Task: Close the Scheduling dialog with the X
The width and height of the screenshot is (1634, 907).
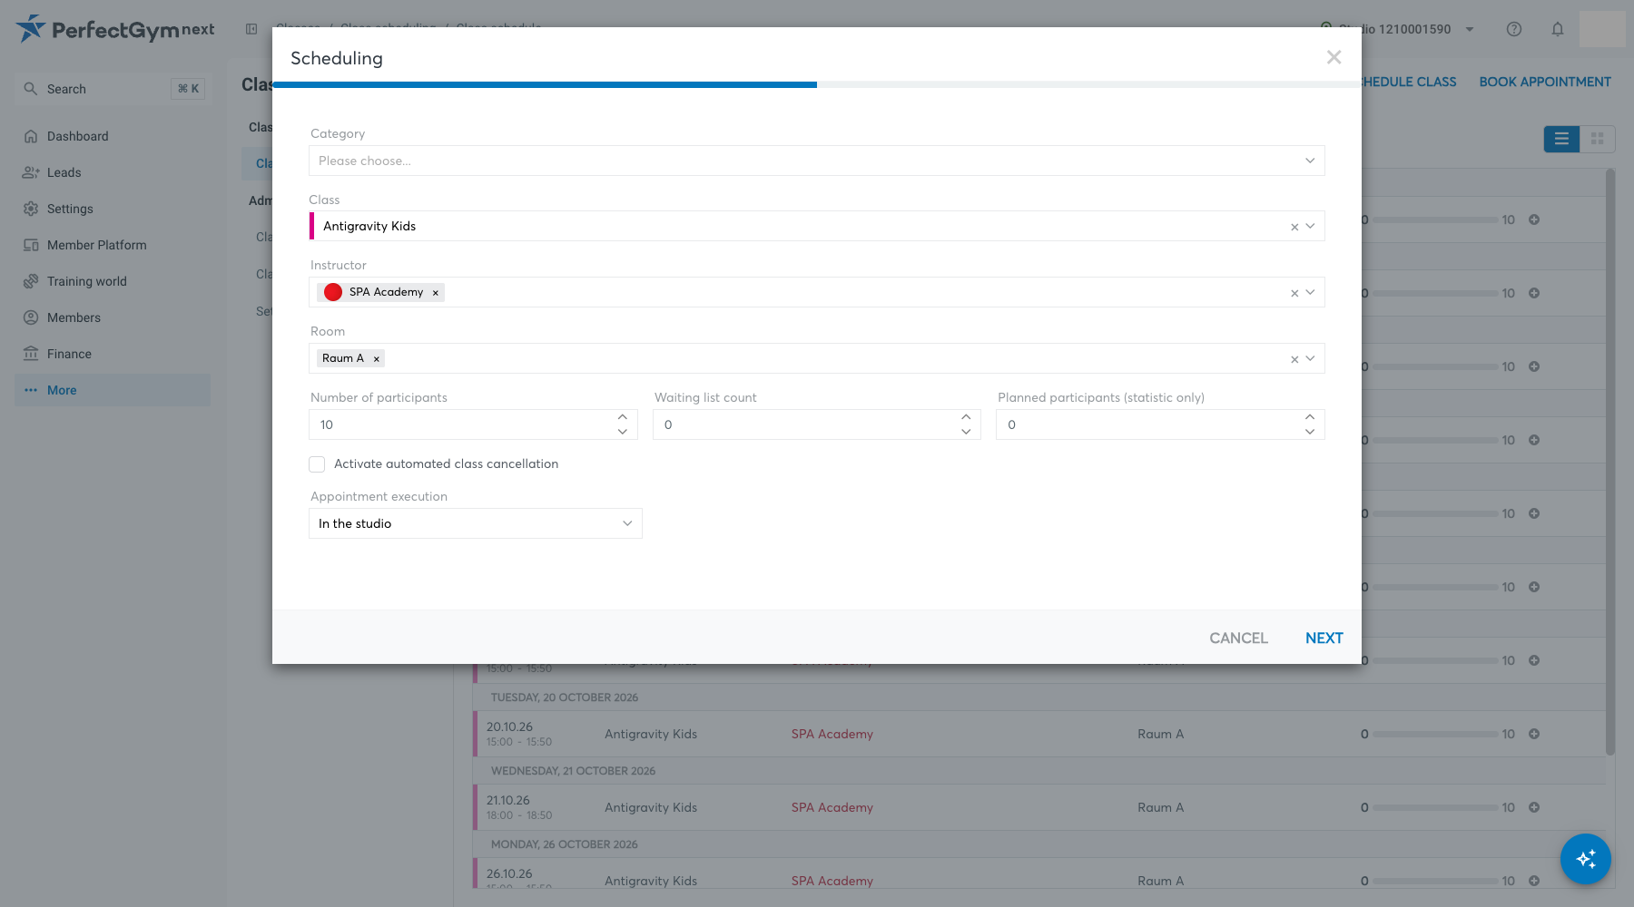Action: click(x=1334, y=57)
